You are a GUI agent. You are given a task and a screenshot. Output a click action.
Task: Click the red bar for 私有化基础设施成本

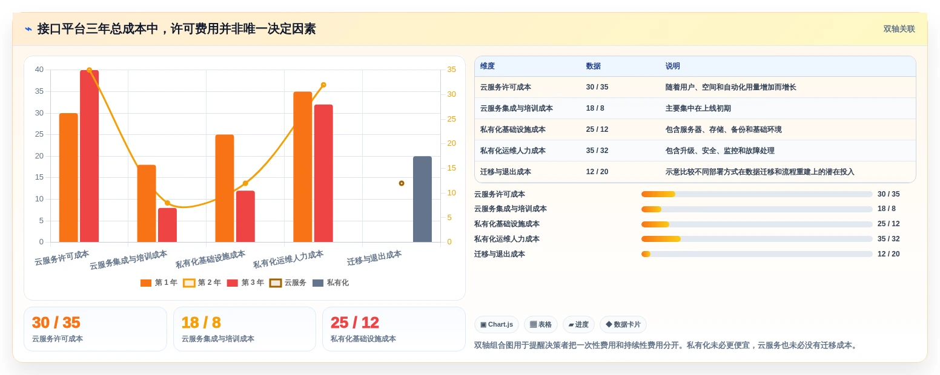pos(245,217)
